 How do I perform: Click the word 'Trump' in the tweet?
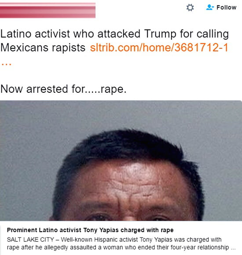pyautogui.click(x=160, y=34)
